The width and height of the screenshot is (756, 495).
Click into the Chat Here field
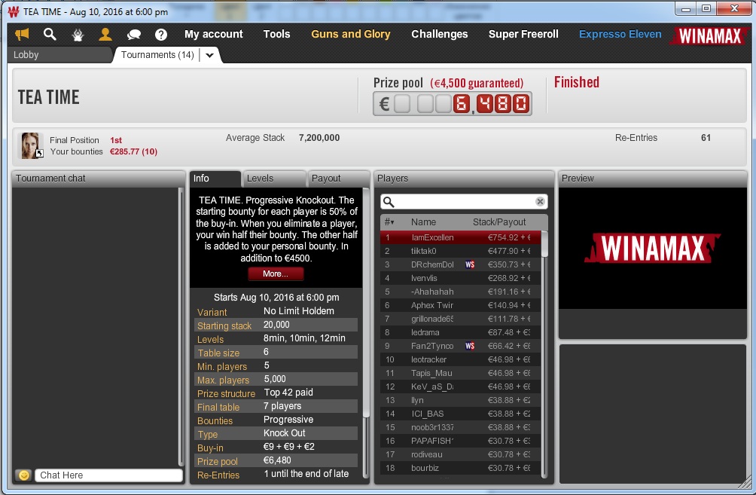[x=109, y=475]
